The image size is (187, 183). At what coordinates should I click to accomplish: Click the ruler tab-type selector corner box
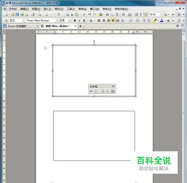pos(4,32)
